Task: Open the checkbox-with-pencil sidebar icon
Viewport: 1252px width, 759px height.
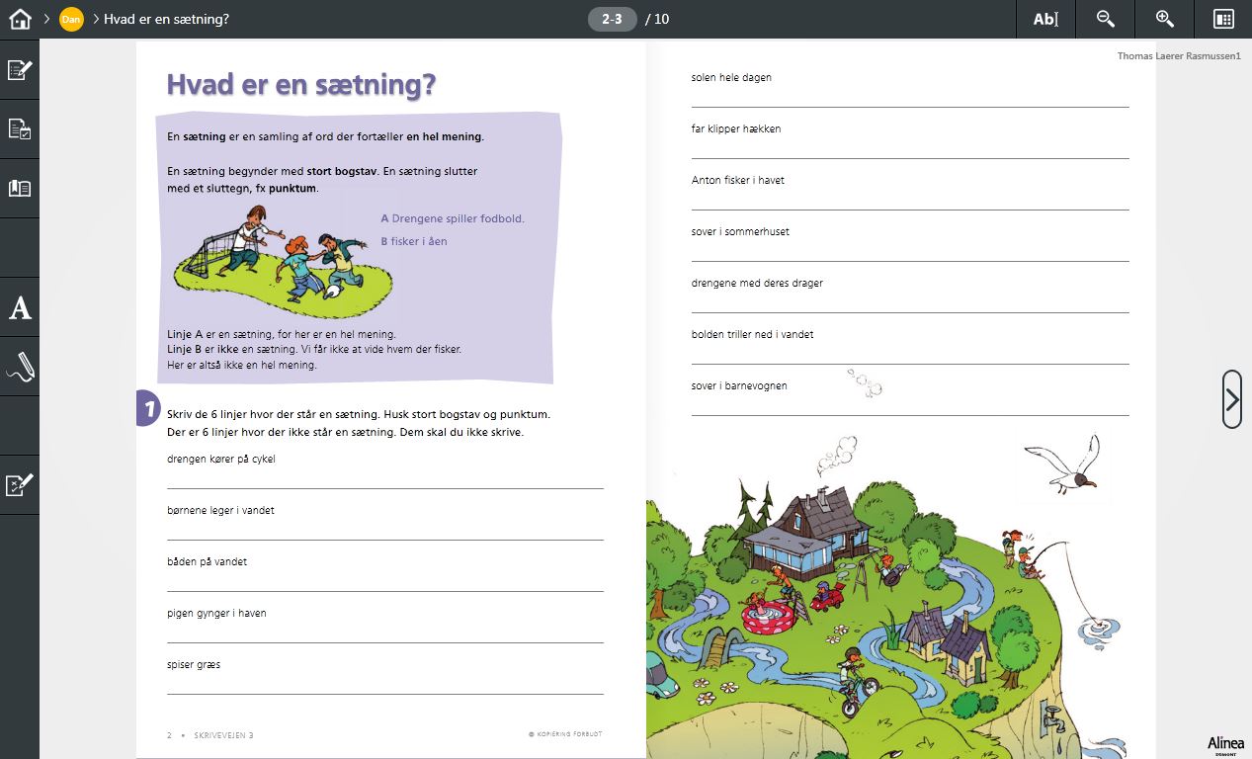Action: pyautogui.click(x=20, y=485)
